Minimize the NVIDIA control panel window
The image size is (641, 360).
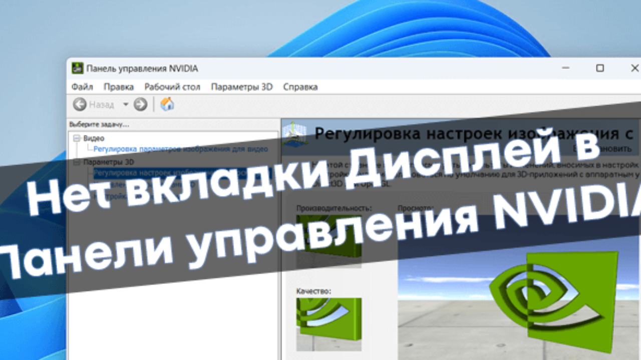565,68
